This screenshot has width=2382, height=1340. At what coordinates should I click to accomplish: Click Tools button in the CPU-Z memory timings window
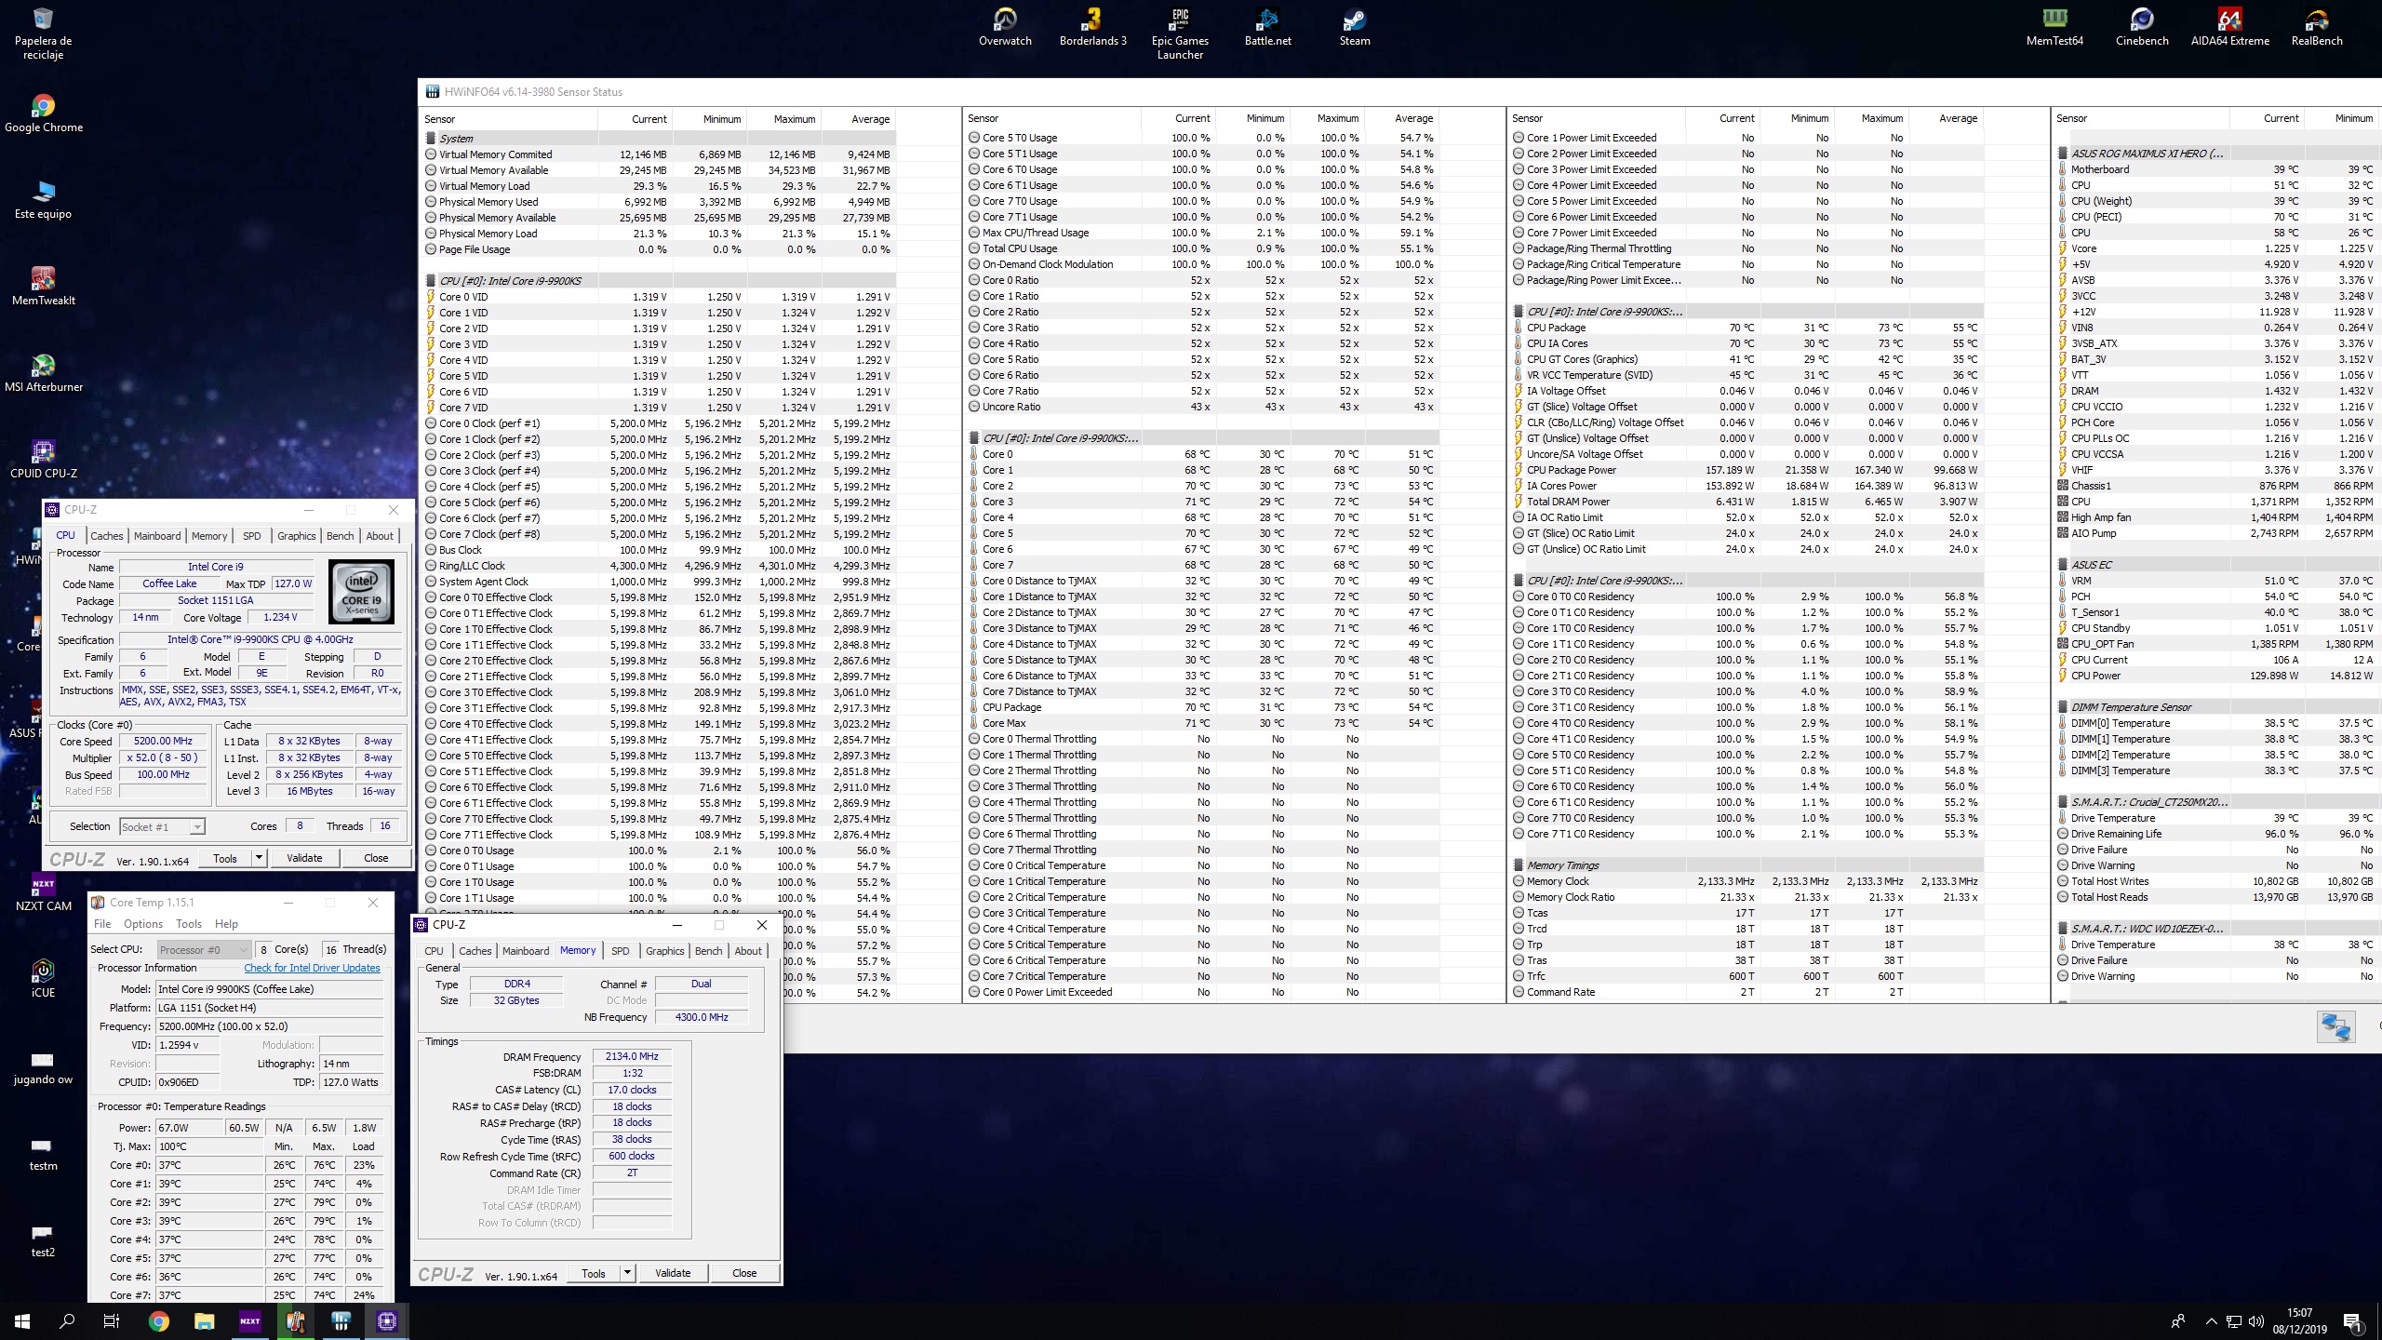(594, 1273)
